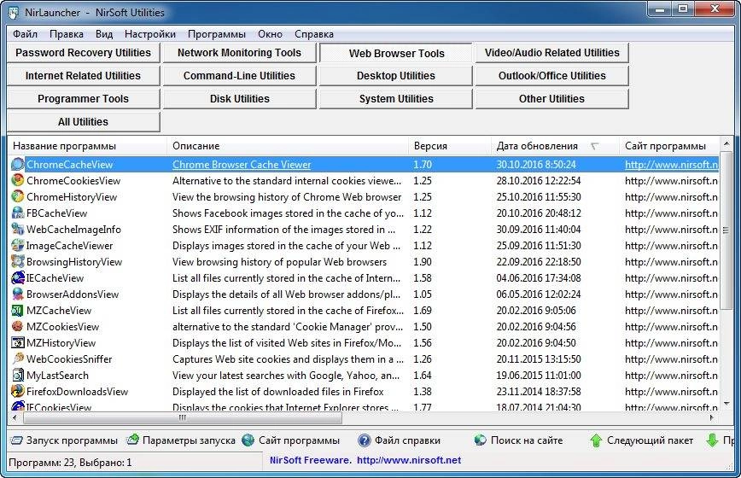Click the Chrome Browser Cache Viewer description link
741x478 pixels.
[x=242, y=165]
